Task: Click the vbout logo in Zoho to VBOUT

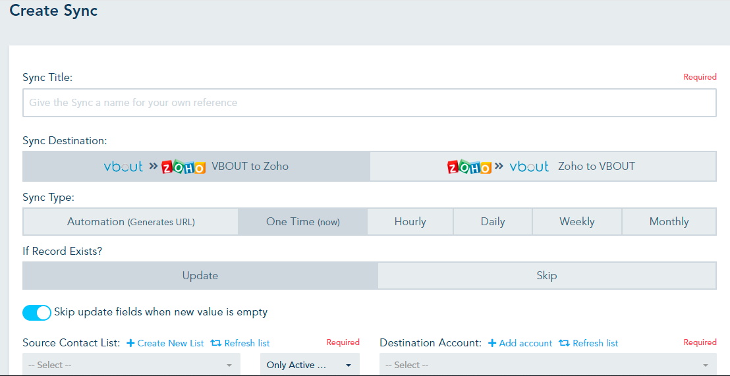Action: [x=529, y=167]
